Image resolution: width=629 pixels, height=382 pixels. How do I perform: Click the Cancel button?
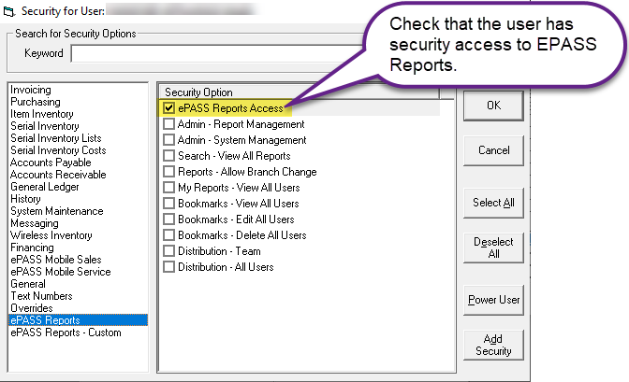tap(493, 150)
